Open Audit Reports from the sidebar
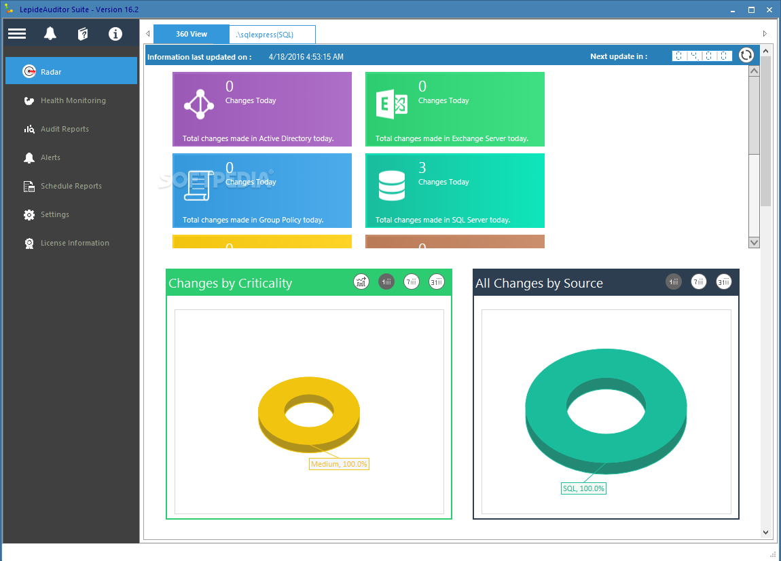This screenshot has width=781, height=561. point(65,129)
